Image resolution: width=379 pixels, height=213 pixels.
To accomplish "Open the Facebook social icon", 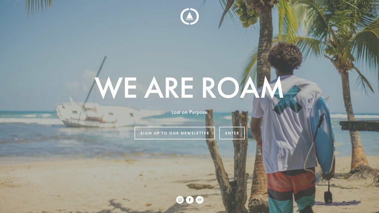I will pyautogui.click(x=189, y=200).
